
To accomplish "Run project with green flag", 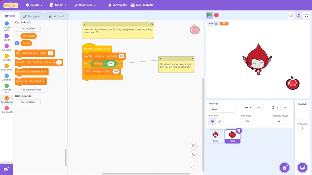I will coord(209,15).
